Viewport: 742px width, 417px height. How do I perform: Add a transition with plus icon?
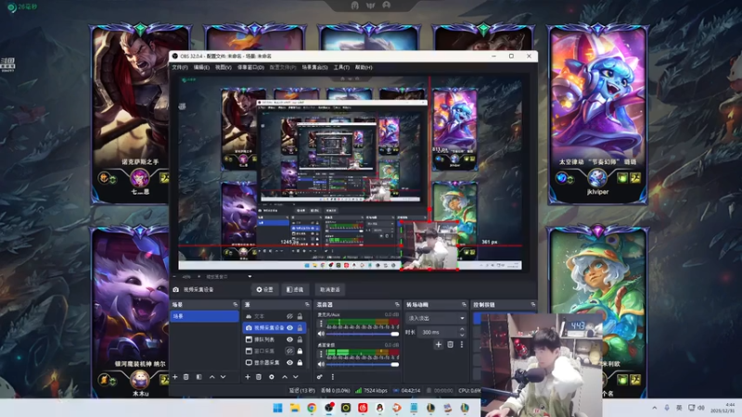coord(438,344)
